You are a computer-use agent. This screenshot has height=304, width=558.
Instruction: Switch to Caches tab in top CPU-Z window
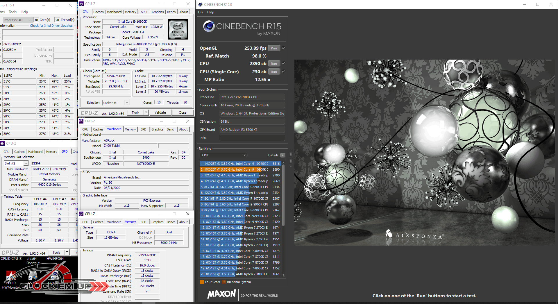click(x=98, y=12)
